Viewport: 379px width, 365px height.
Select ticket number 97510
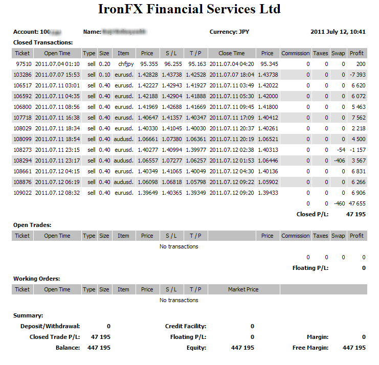click(x=24, y=64)
